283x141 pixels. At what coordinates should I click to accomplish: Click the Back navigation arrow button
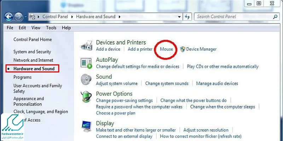pyautogui.click(x=8, y=17)
